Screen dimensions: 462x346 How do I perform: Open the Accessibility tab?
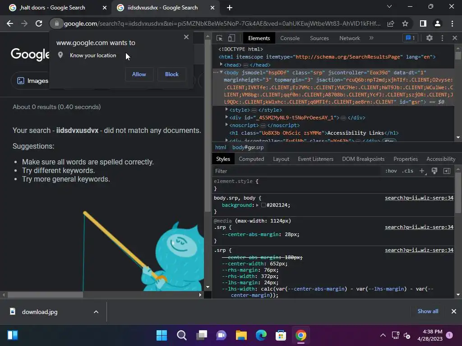[441, 159]
